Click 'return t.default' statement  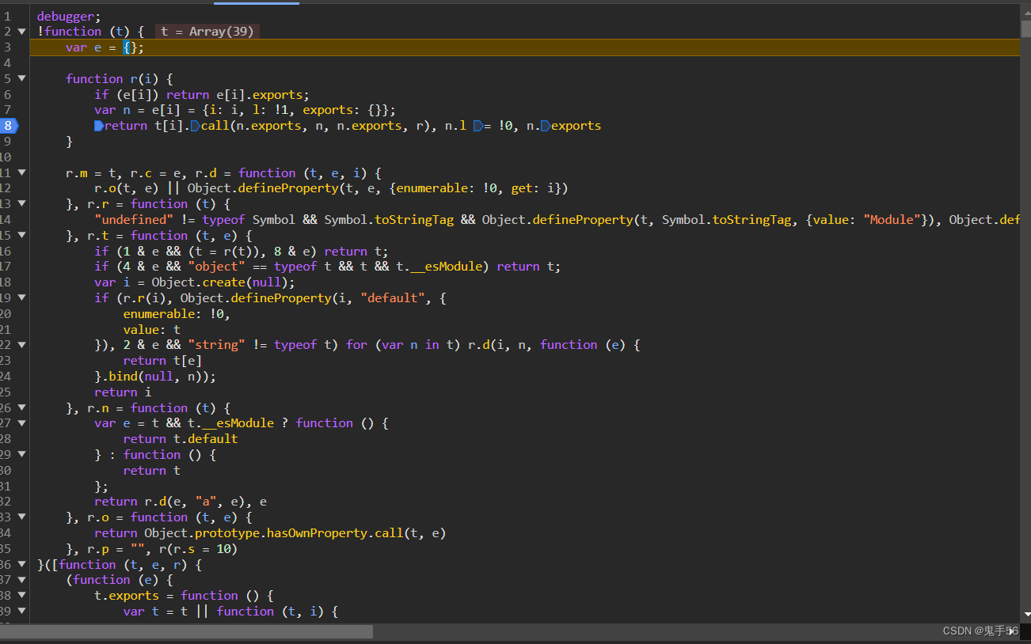point(181,439)
